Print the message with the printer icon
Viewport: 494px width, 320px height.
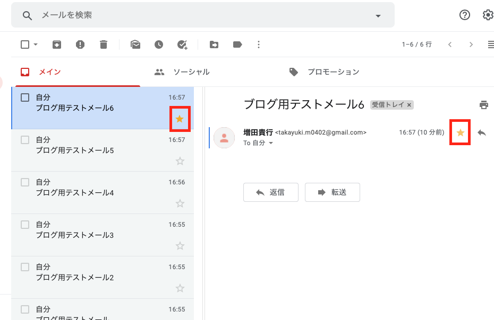(483, 105)
